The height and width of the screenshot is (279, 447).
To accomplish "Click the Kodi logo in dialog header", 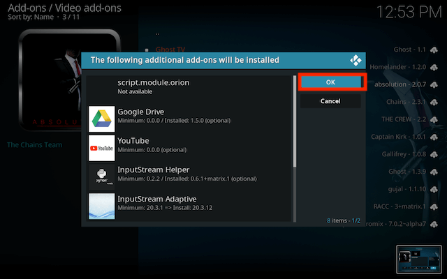I will pos(356,61).
